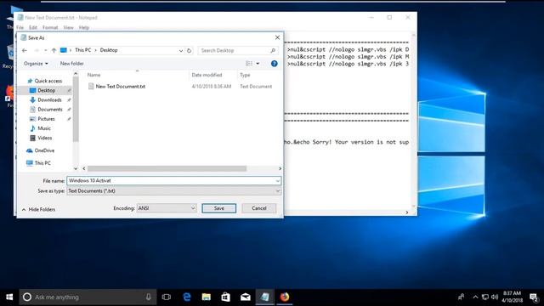Image resolution: width=544 pixels, height=306 pixels.
Task: Click search magnifier in Search Desktop box
Action: click(273, 51)
